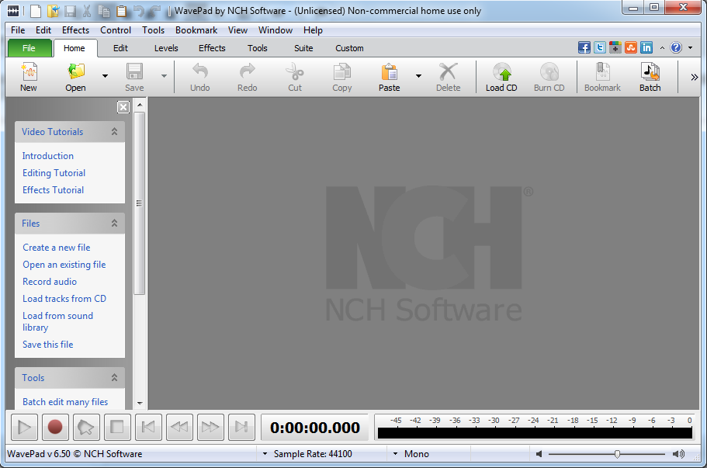Click the sidebar scroll down arrow
The image size is (707, 468).
[x=140, y=404]
